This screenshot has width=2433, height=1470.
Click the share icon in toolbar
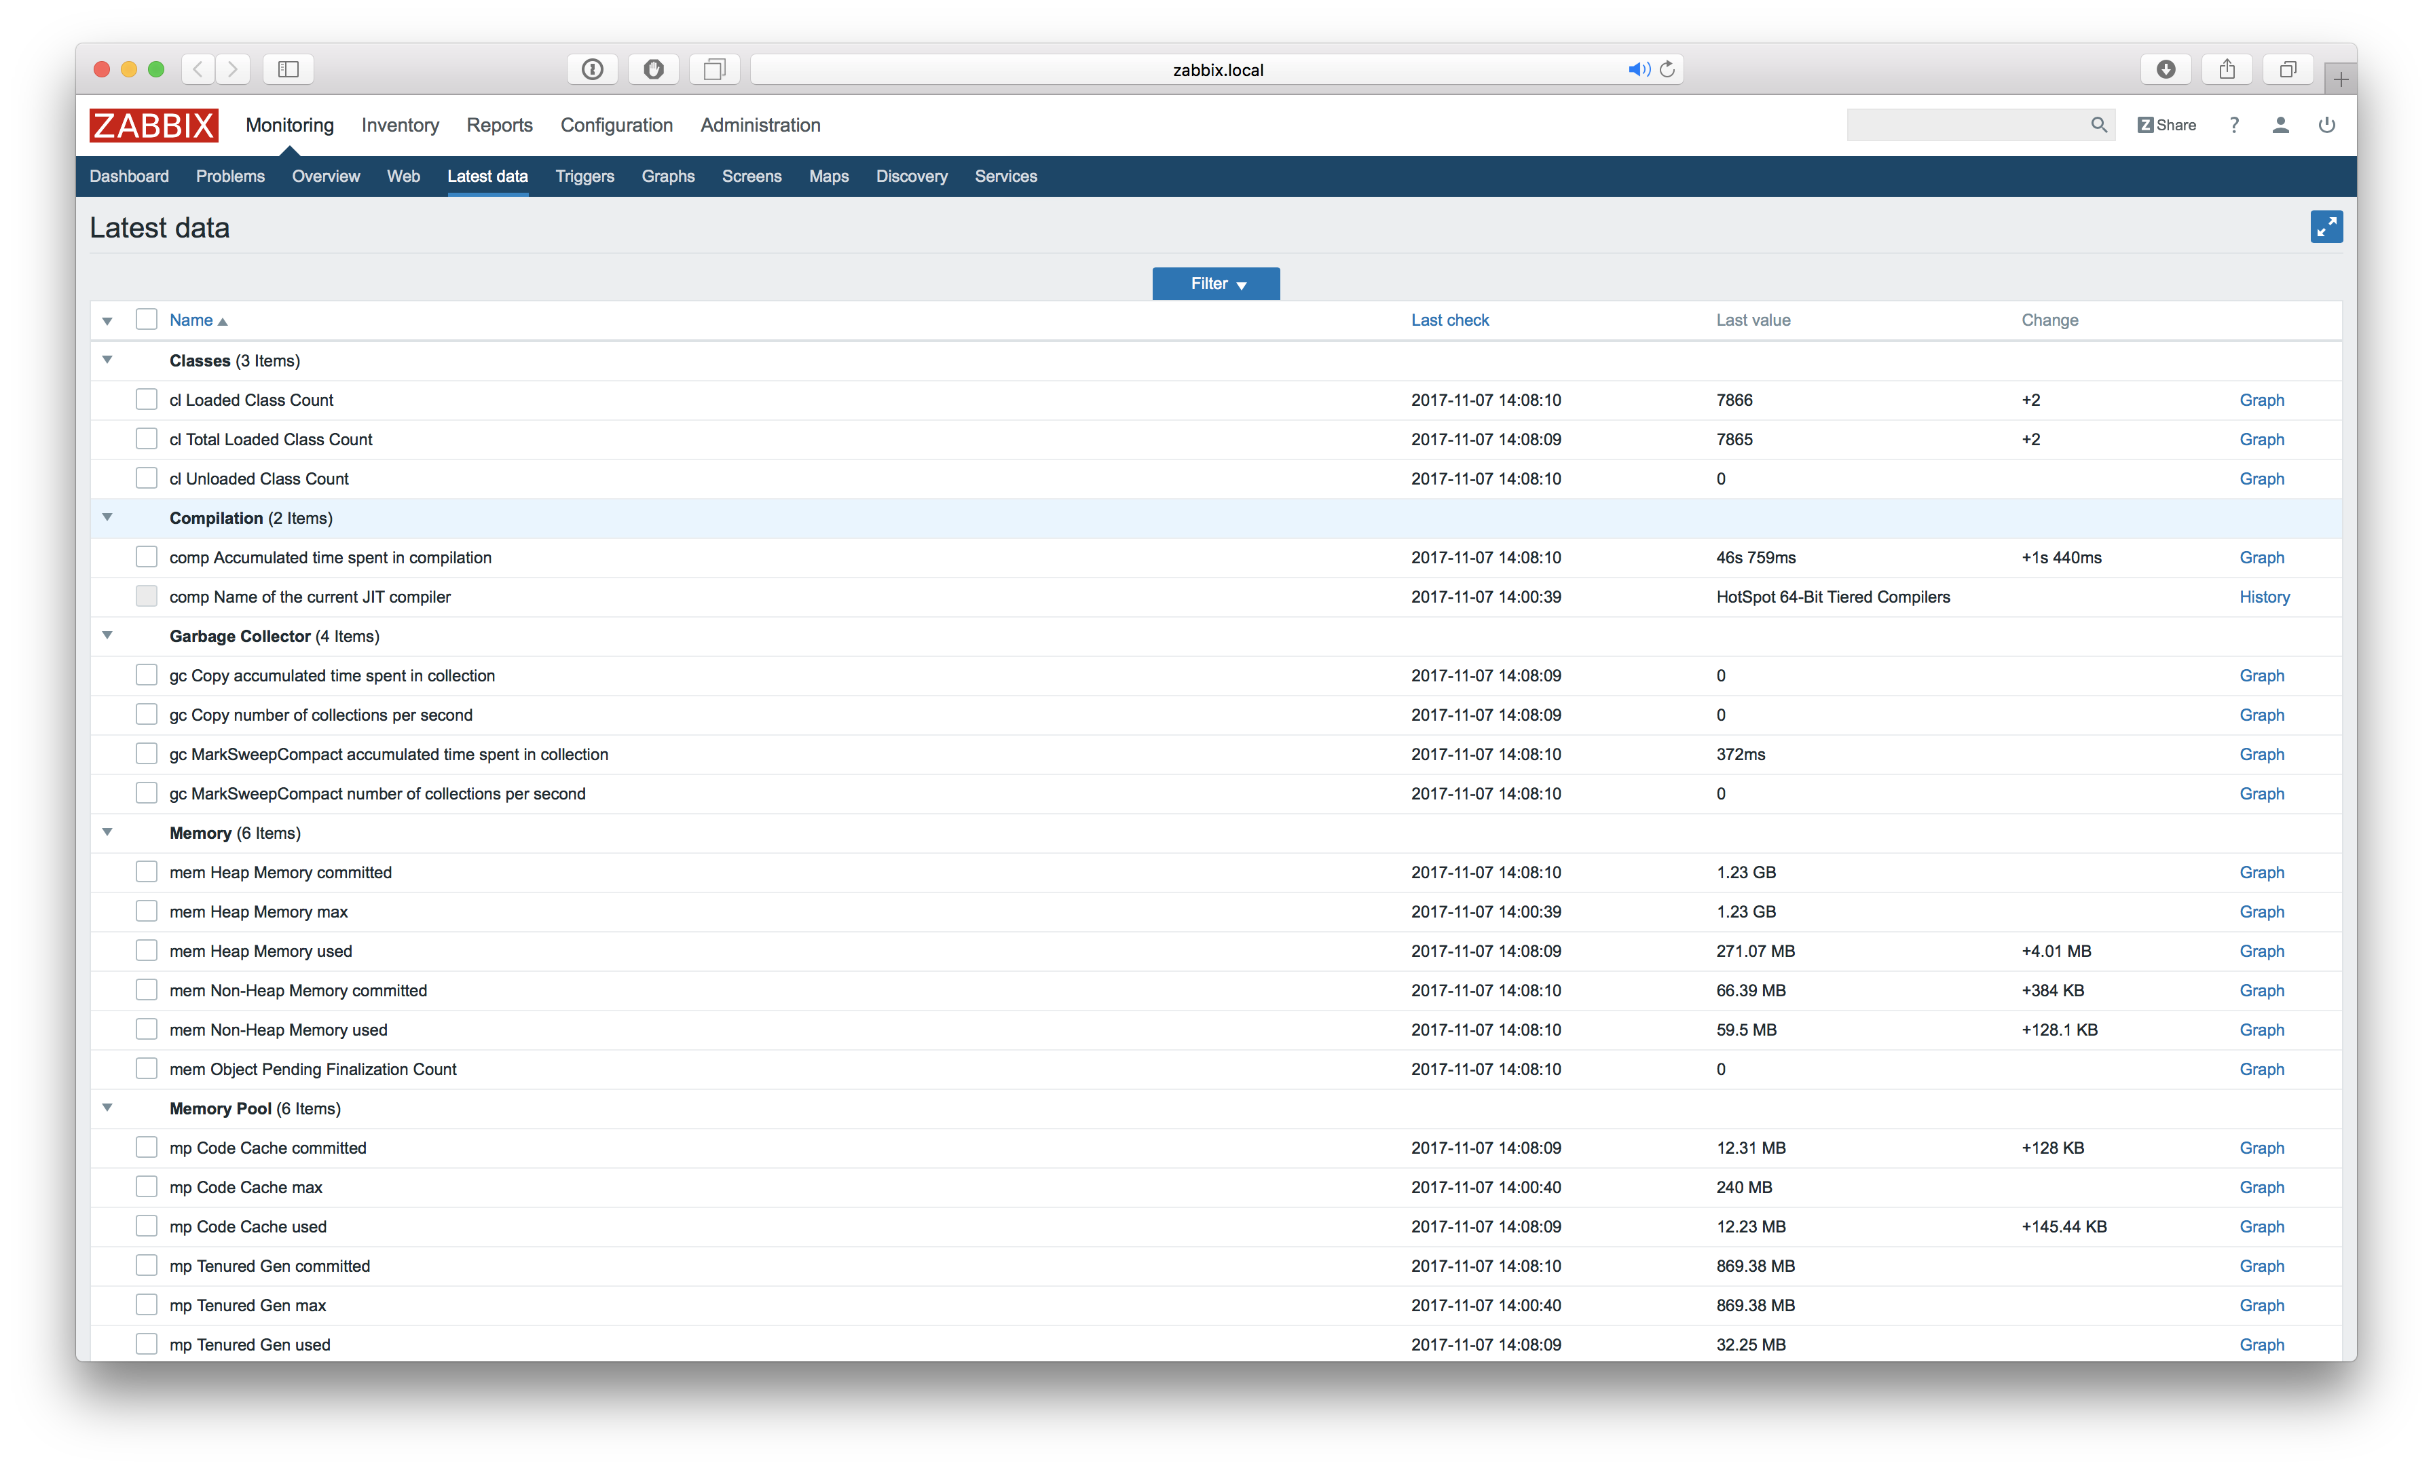click(x=2226, y=69)
